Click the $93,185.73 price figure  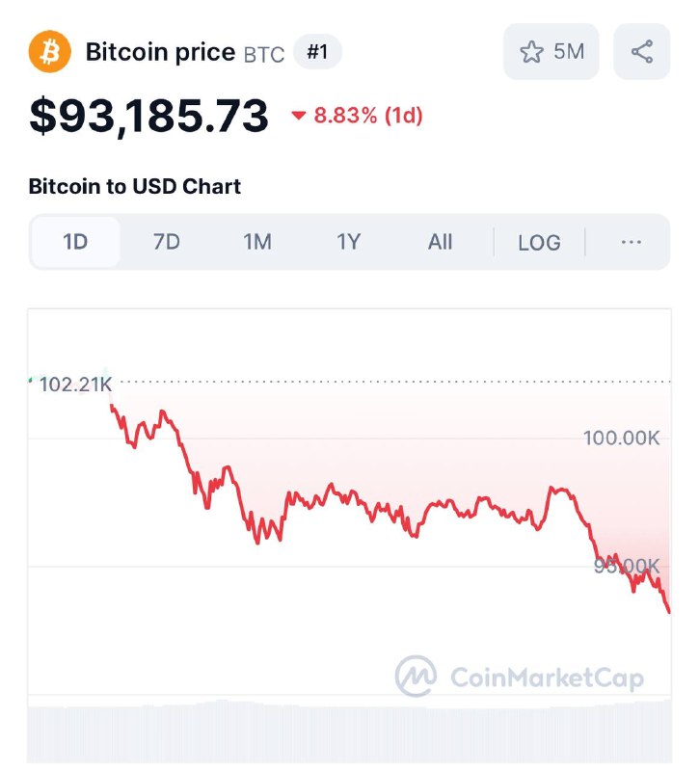pyautogui.click(x=148, y=116)
